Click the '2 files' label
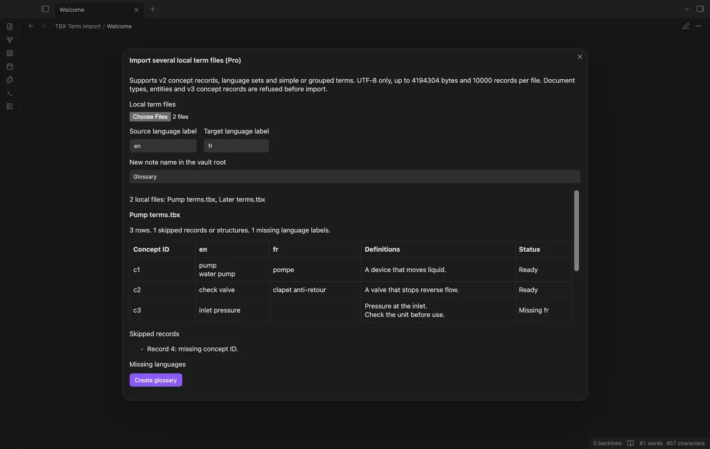 [180, 117]
